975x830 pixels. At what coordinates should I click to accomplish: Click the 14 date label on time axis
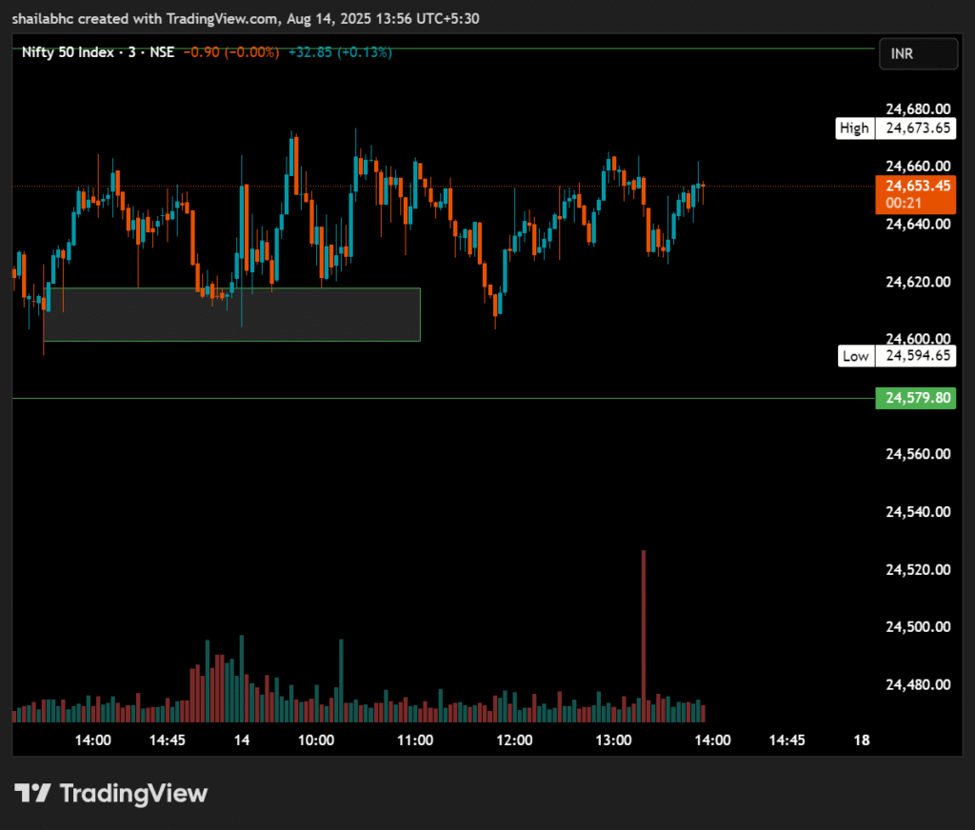click(241, 740)
